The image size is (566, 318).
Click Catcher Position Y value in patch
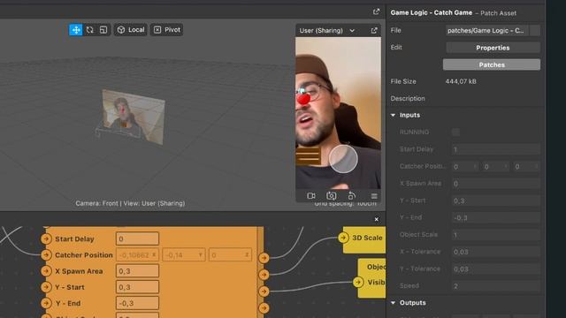[184, 255]
